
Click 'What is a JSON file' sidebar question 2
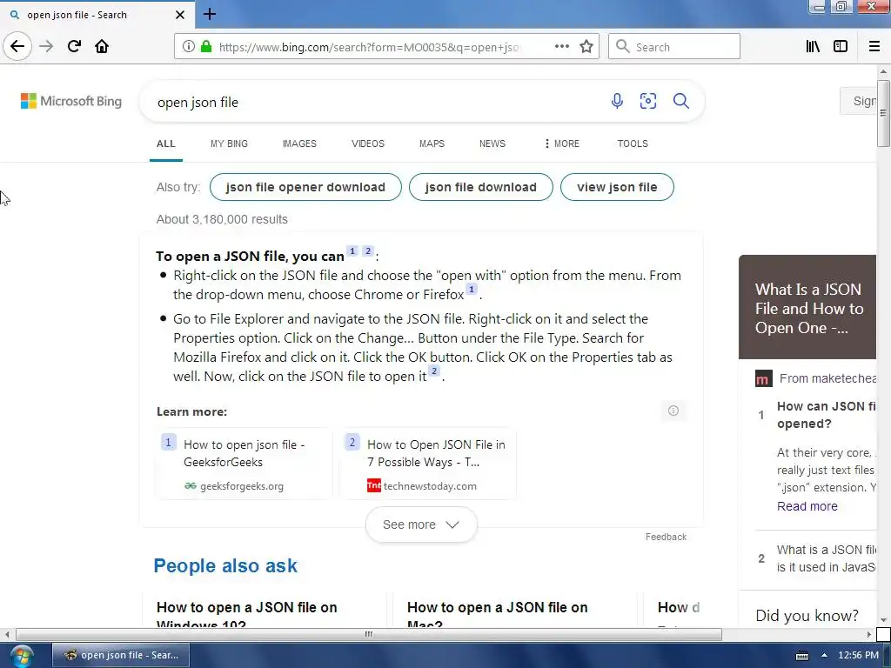[x=827, y=558]
